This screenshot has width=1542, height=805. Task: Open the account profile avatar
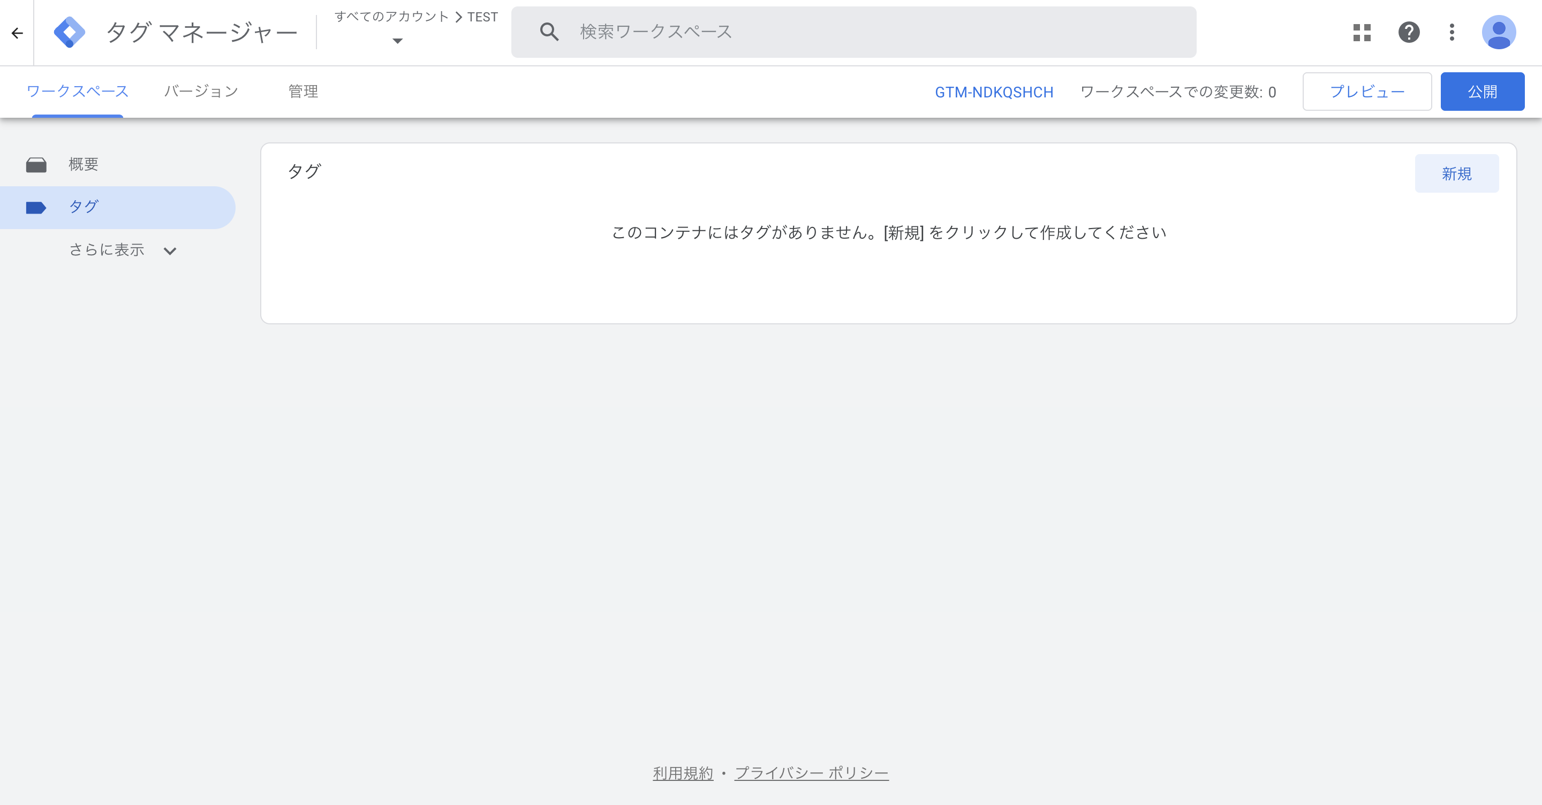[1499, 32]
